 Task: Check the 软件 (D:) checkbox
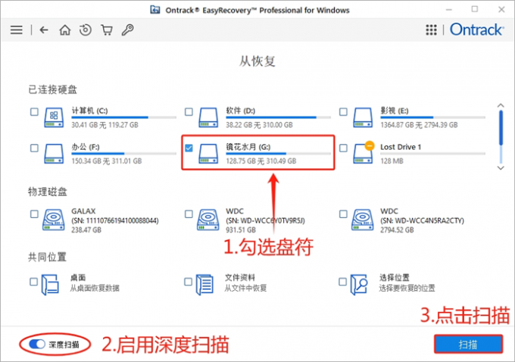189,111
